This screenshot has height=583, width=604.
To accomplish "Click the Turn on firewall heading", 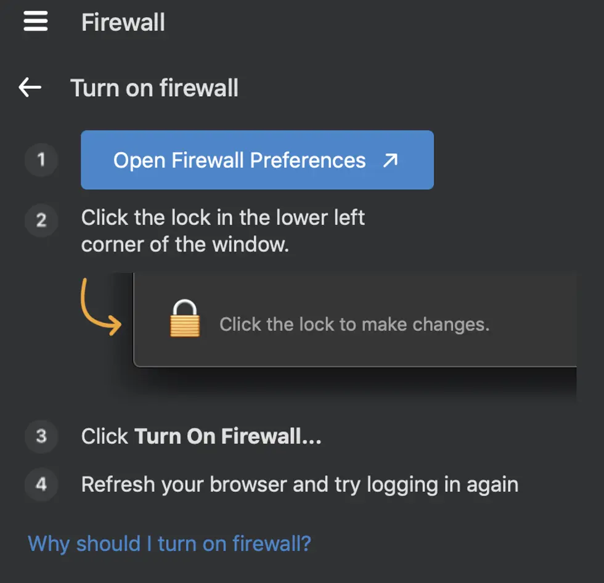I will pos(155,88).
